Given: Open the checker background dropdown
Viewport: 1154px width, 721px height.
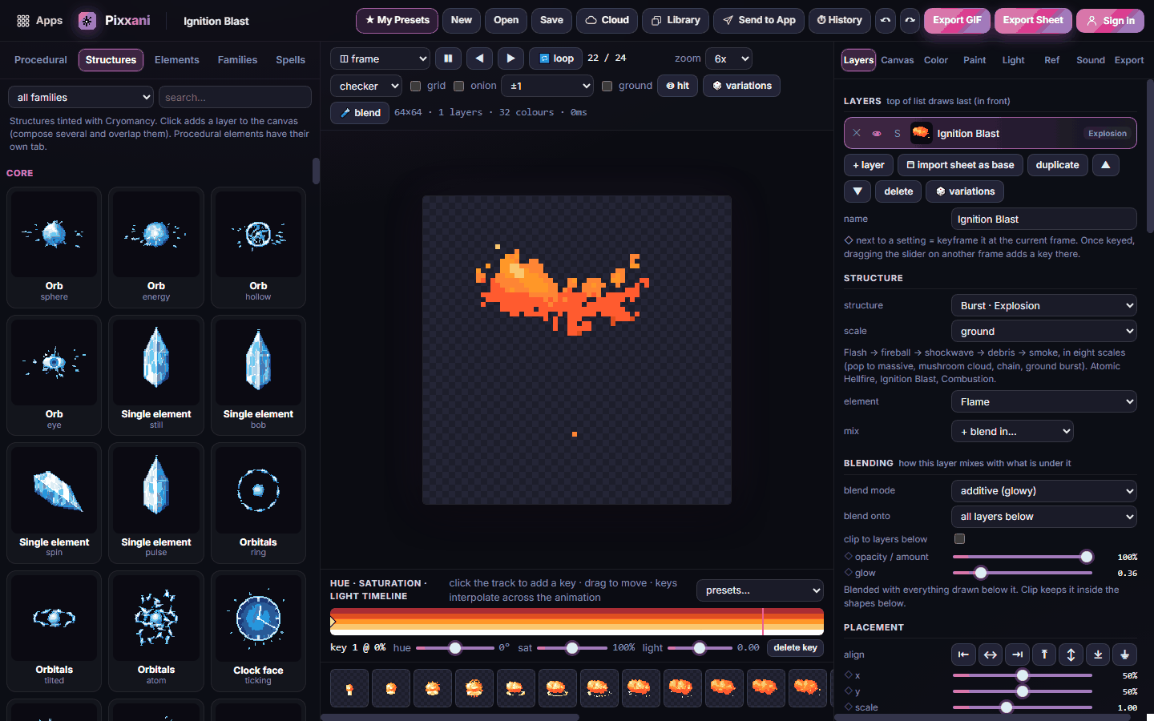Looking at the screenshot, I should [366, 86].
